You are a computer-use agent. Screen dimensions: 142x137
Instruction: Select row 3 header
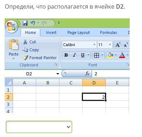click(9, 104)
